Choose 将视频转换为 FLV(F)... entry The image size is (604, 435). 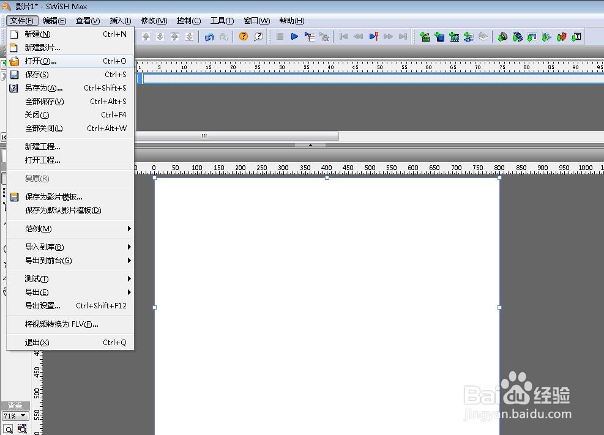click(70, 324)
